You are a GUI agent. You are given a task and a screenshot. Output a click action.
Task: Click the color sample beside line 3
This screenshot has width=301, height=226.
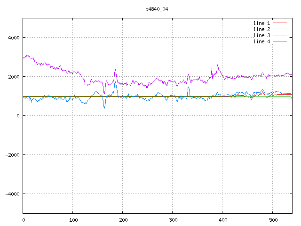coord(280,35)
